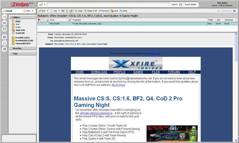
Task: Click the 'click here to view' link
Action: point(153,53)
